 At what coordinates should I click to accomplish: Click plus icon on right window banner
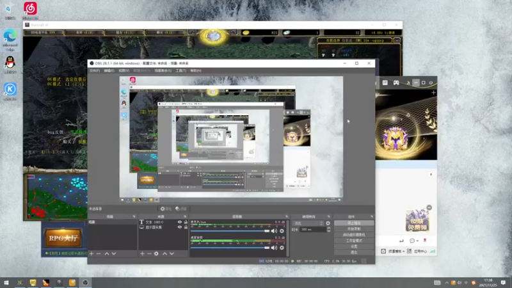433,93
